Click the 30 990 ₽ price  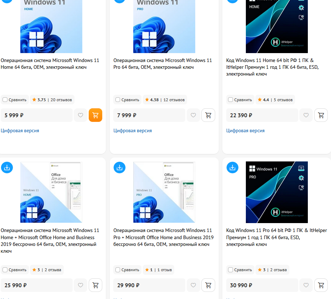tap(241, 285)
